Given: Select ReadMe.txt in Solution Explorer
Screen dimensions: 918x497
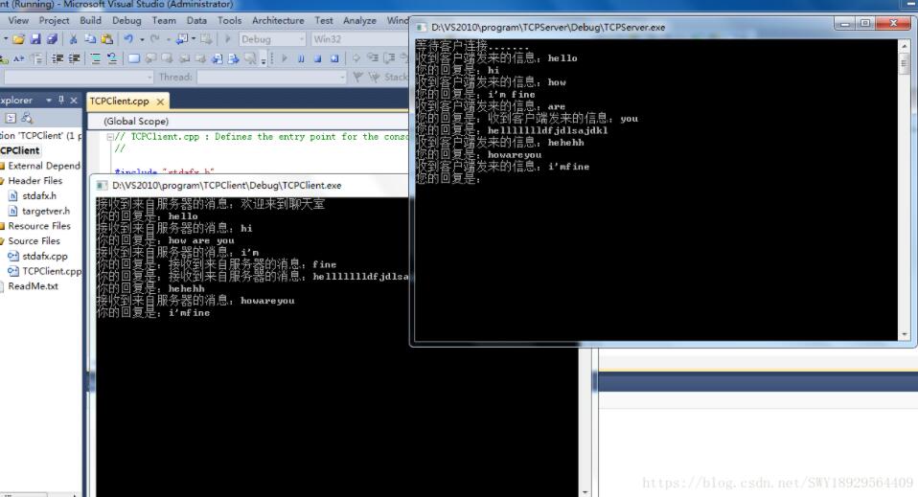Looking at the screenshot, I should [33, 286].
